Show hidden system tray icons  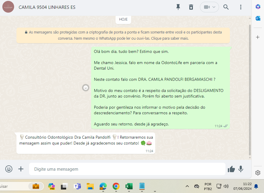pos(187,186)
